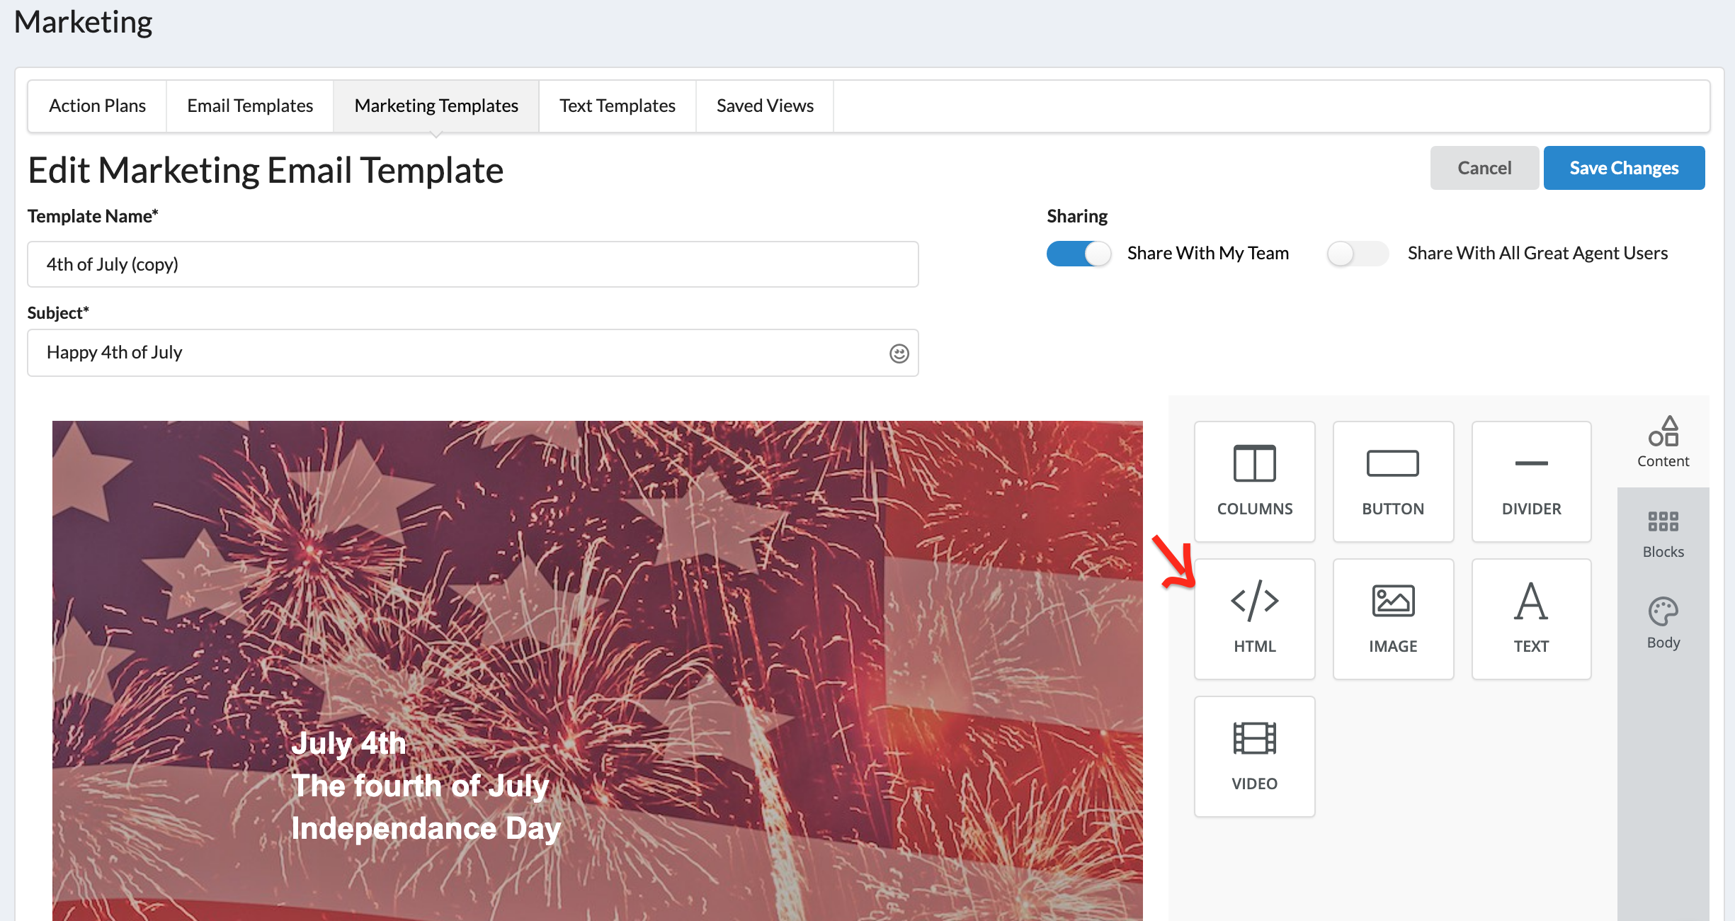Viewport: 1735px width, 921px height.
Task: Select the HTML block indicated by the arrow
Action: 1254,618
